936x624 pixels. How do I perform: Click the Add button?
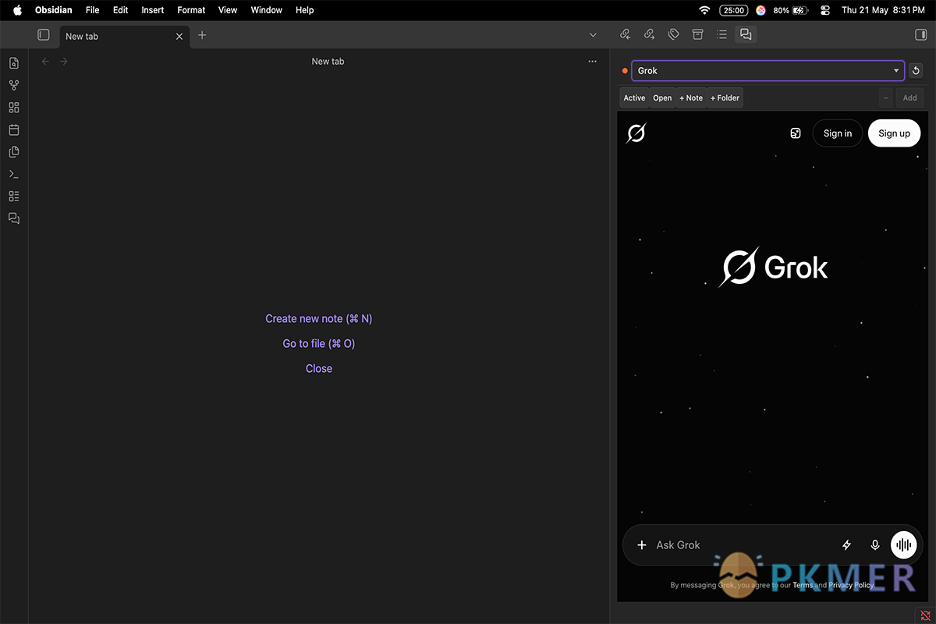point(909,97)
